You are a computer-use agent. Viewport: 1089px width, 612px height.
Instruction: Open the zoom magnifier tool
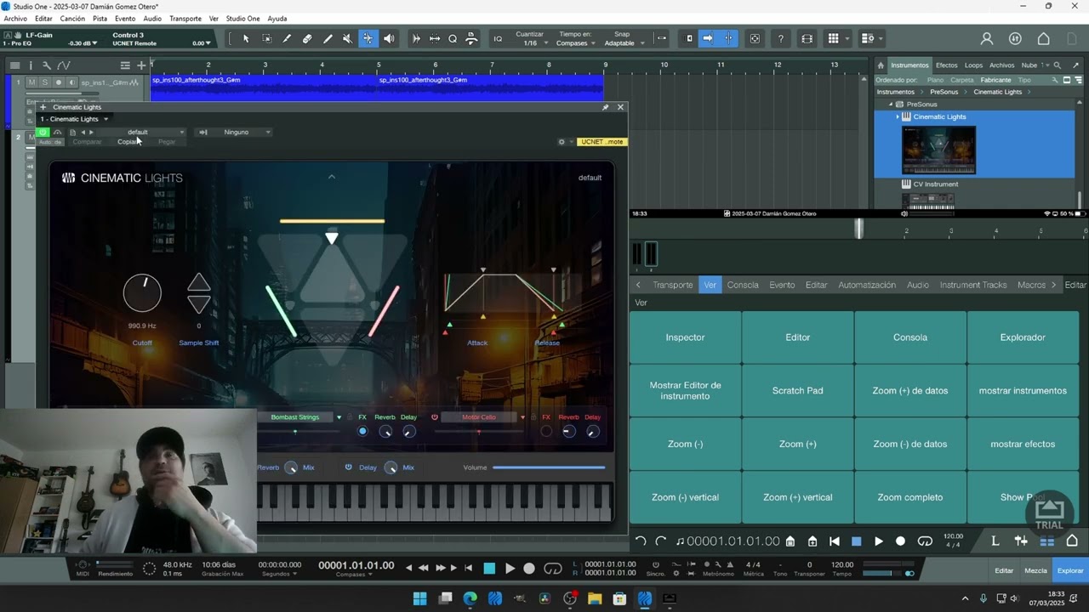[453, 38]
